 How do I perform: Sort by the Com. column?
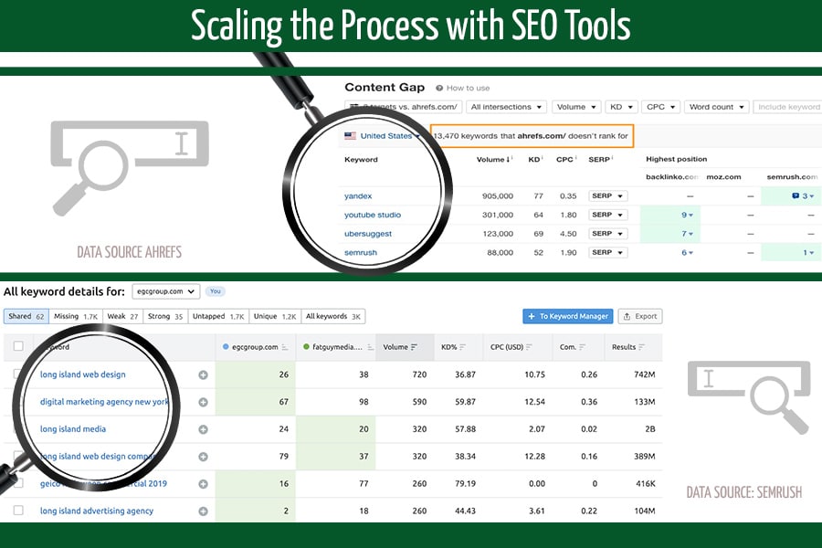573,347
